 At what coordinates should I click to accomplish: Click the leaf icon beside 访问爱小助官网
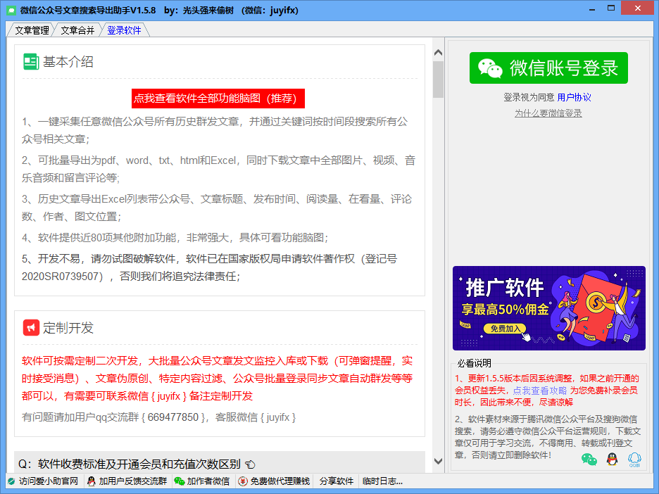[x=11, y=481]
